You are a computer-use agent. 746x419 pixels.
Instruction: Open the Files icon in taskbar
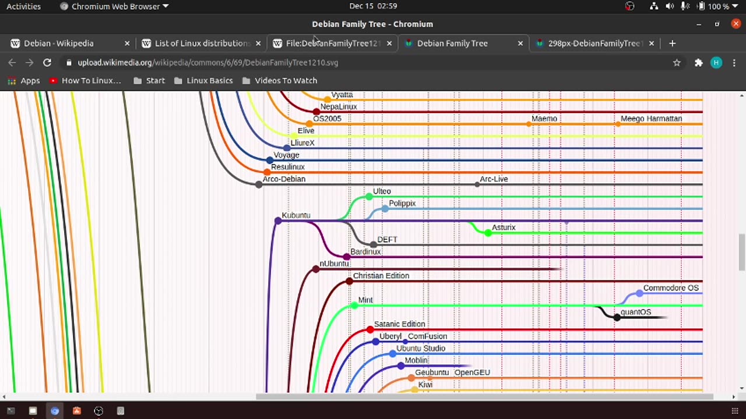(33, 411)
